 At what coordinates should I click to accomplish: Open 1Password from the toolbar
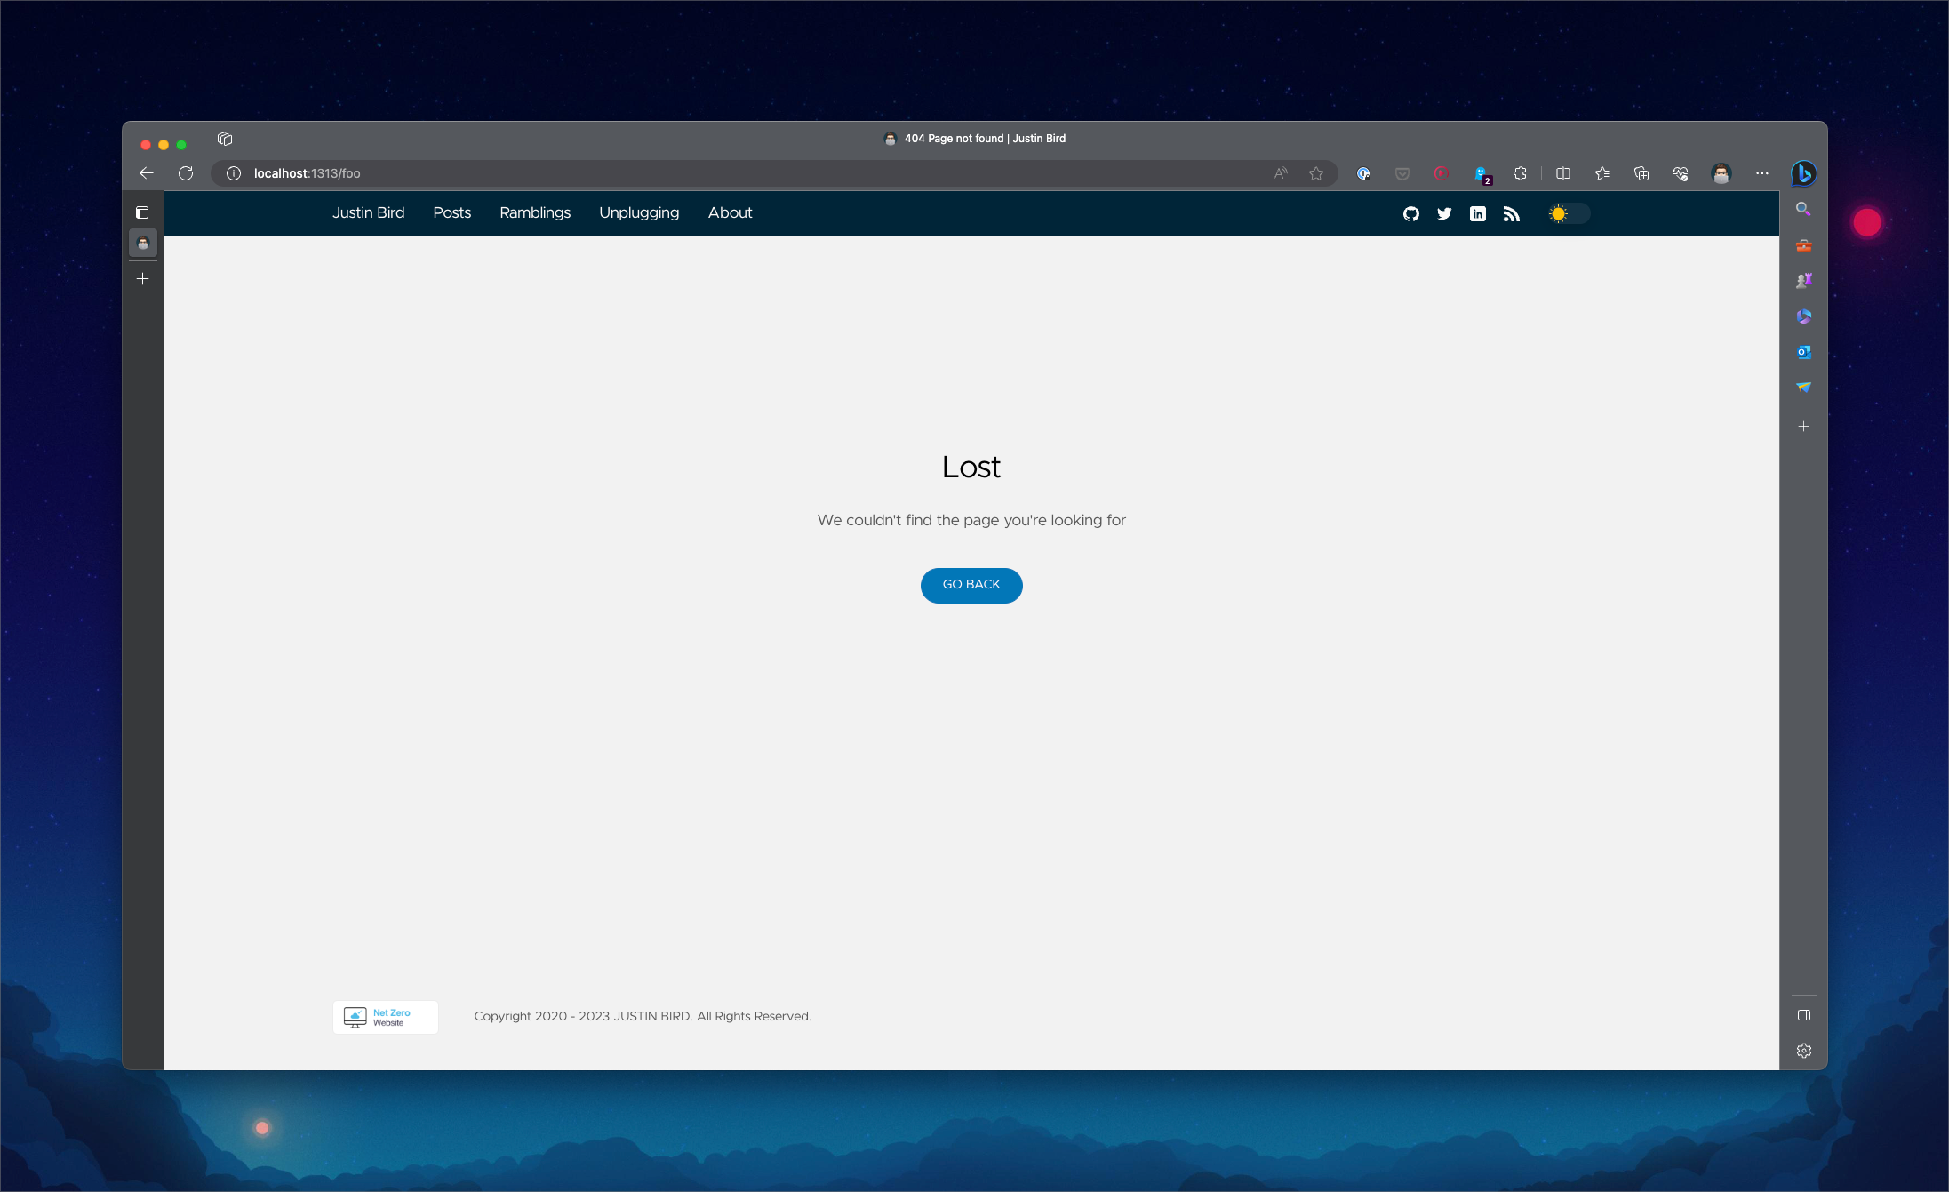[1363, 173]
